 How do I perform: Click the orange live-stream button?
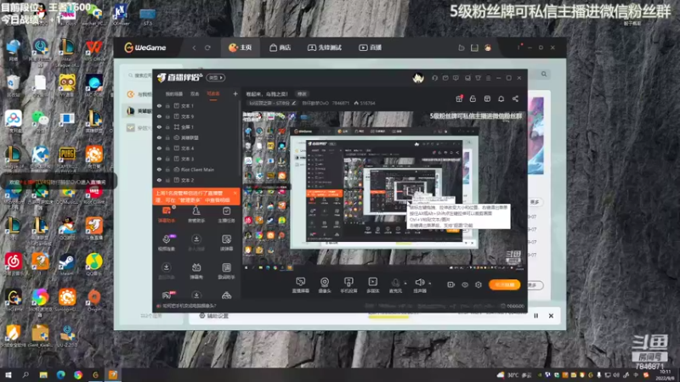tap(504, 284)
